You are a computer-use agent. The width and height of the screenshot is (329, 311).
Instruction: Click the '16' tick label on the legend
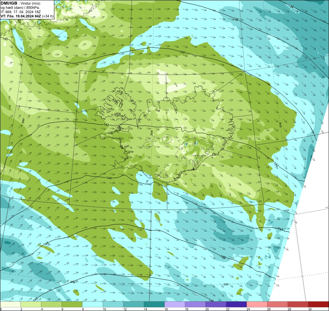(166, 309)
